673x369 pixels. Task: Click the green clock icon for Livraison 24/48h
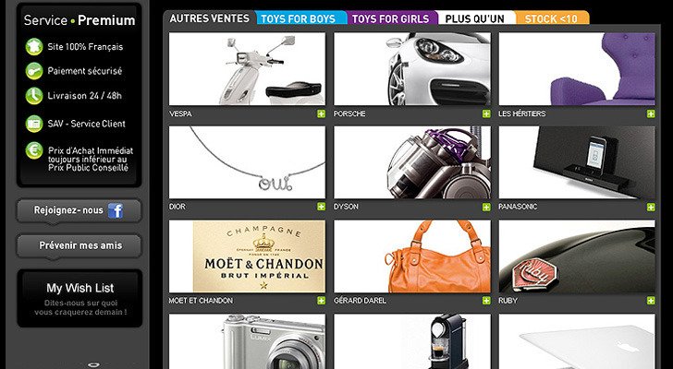(34, 96)
